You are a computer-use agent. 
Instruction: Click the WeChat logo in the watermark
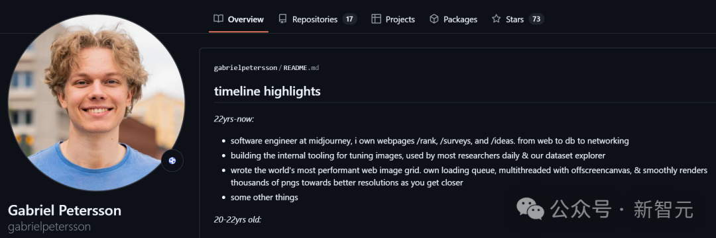530,208
